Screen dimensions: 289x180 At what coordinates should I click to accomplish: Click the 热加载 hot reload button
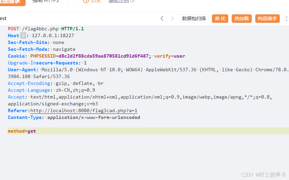tap(242, 18)
